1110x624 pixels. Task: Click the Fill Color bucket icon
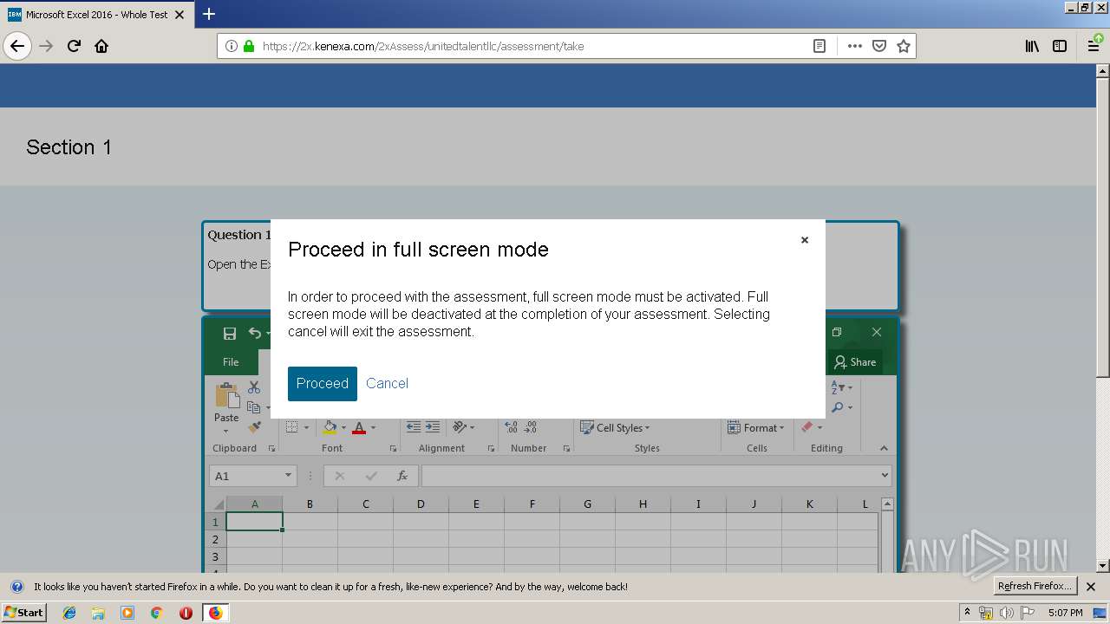pyautogui.click(x=330, y=427)
